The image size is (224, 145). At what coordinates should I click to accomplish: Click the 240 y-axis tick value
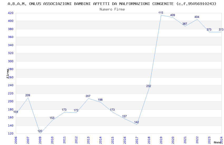[x=11, y=85]
